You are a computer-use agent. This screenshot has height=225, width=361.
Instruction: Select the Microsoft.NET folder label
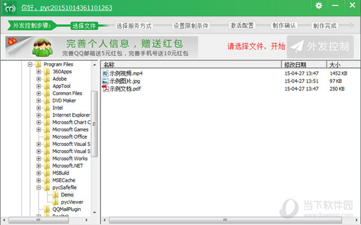pos(67,166)
